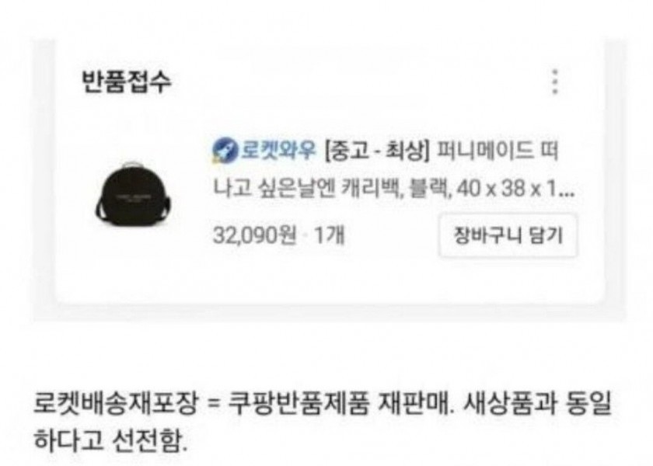The image size is (653, 466).
Task: Click the white logo text on bag
Action: 132,196
